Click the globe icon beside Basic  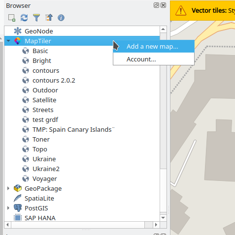pos(26,51)
